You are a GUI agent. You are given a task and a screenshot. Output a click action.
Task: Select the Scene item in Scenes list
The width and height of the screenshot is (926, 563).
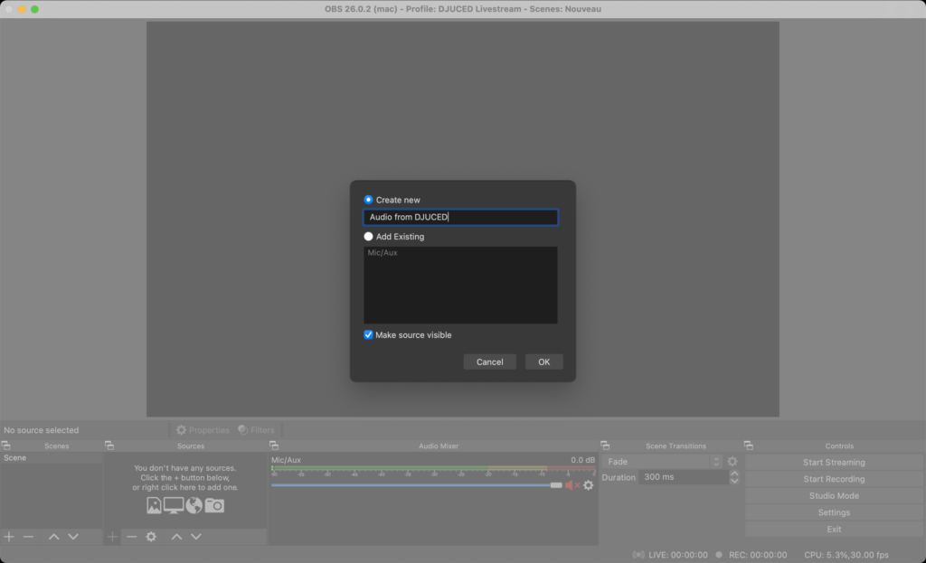[15, 458]
